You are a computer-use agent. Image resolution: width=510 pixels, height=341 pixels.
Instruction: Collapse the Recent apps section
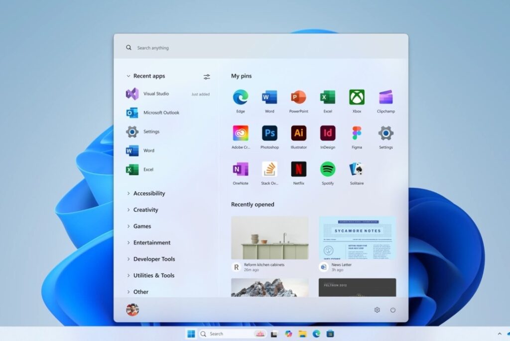pos(128,76)
